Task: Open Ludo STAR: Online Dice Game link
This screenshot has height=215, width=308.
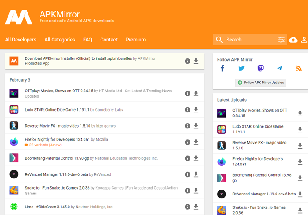Action: [x=57, y=110]
